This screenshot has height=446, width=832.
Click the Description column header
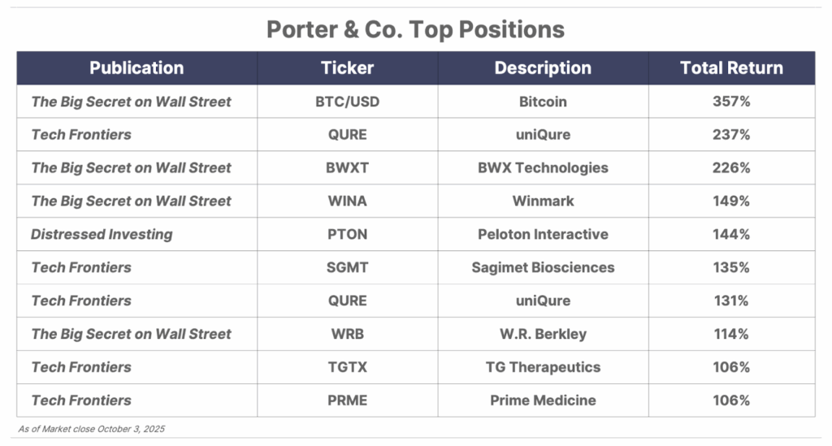point(543,68)
